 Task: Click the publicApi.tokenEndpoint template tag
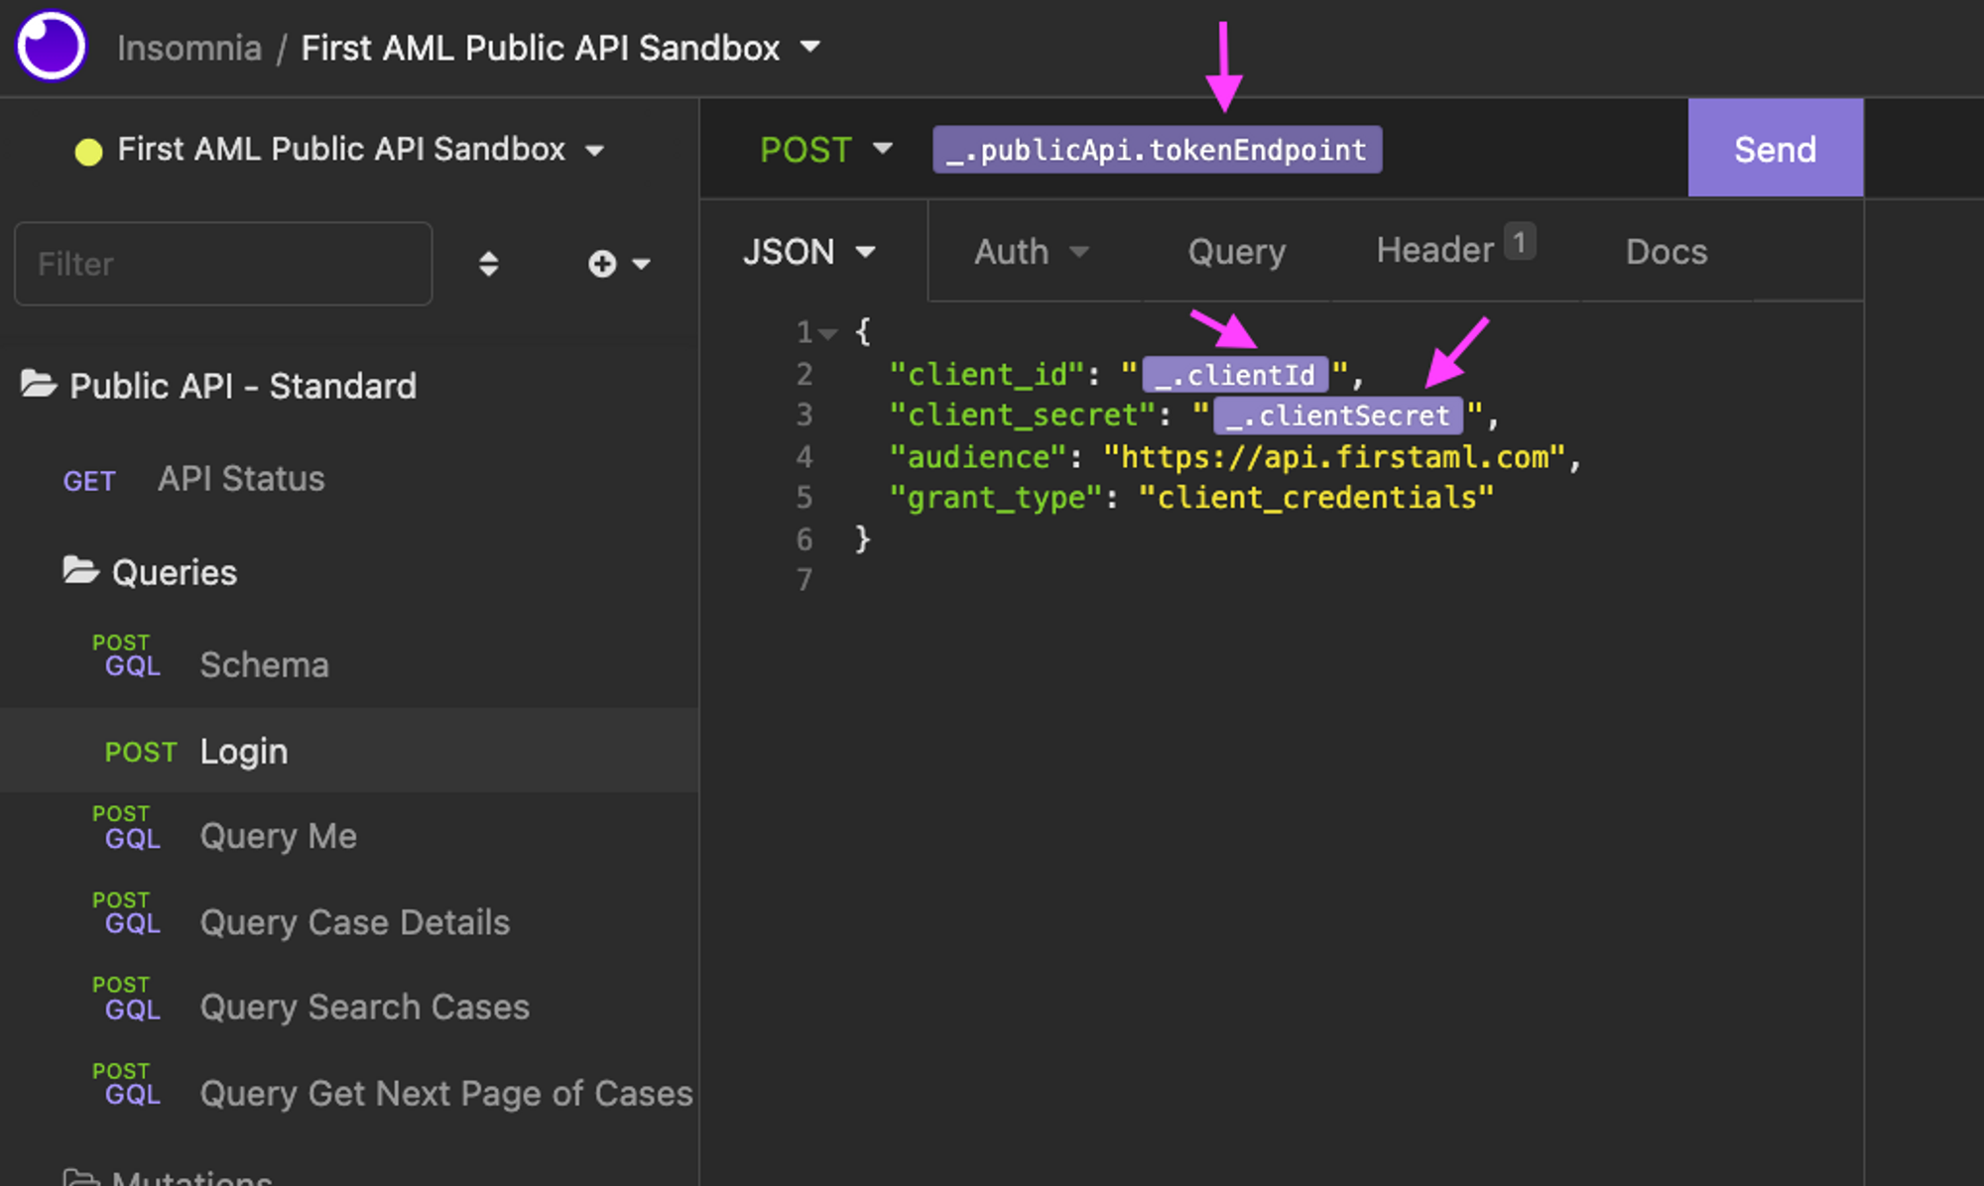coord(1159,150)
